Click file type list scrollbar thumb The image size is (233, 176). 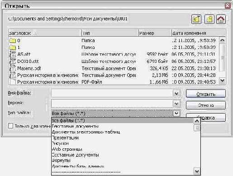coord(197,128)
